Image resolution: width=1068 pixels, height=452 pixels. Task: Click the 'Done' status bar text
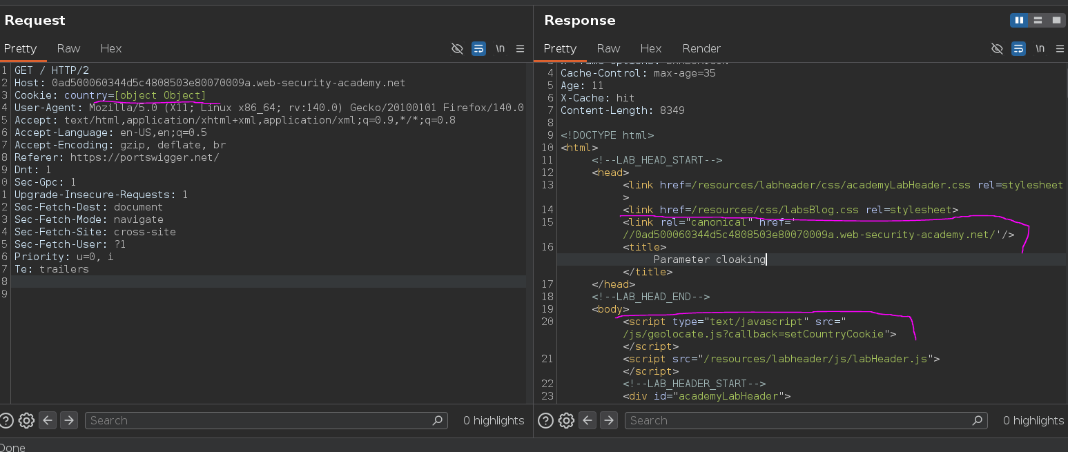pyautogui.click(x=13, y=447)
